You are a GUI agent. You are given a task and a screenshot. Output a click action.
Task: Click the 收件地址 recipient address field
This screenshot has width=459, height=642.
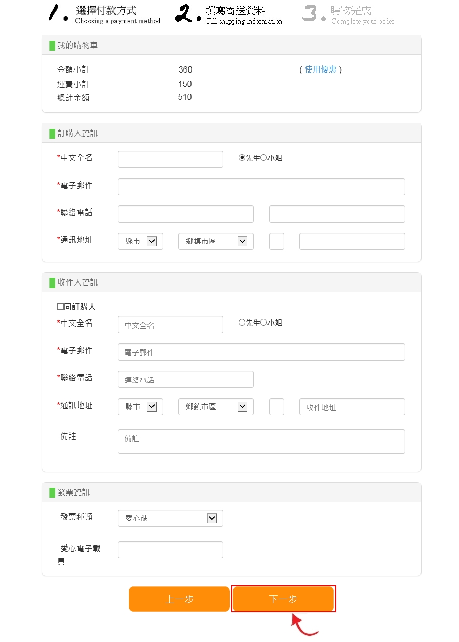coord(352,407)
